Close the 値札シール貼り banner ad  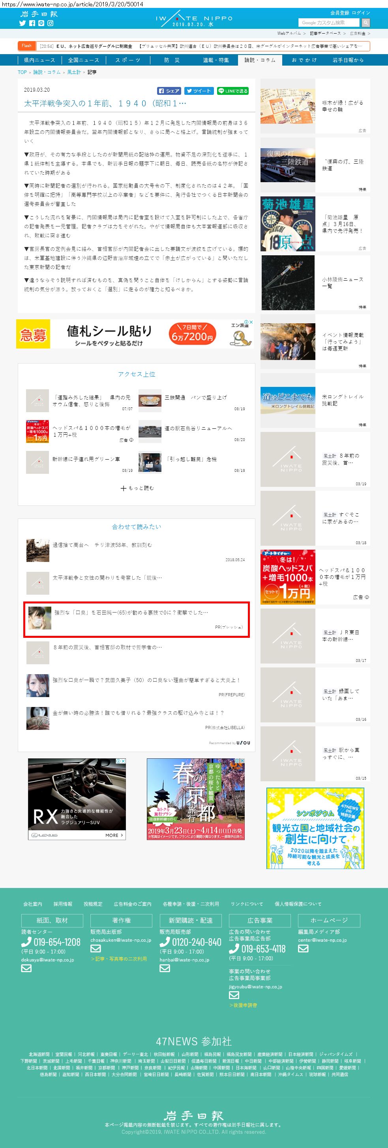[x=251, y=322]
